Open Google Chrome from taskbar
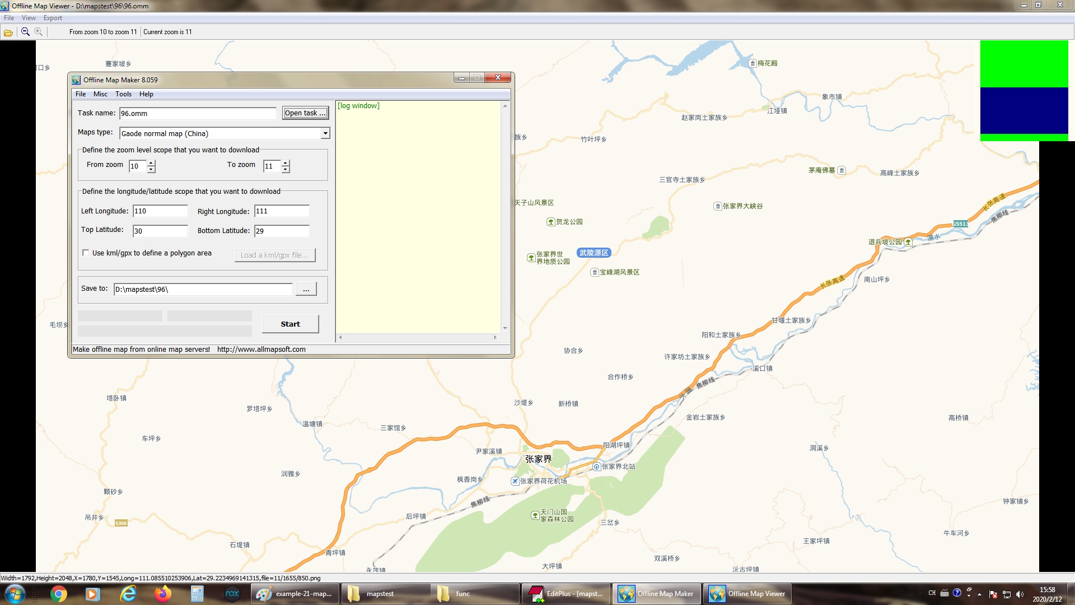This screenshot has height=605, width=1075. coord(58,594)
